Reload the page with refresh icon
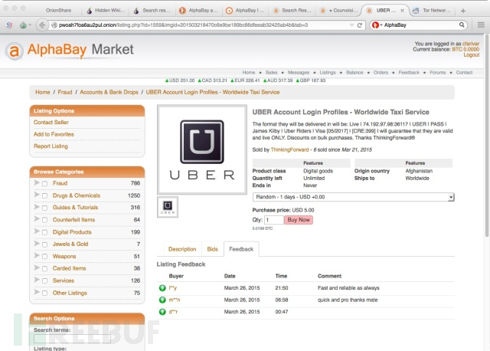The height and width of the screenshot is (351, 490). [360, 25]
